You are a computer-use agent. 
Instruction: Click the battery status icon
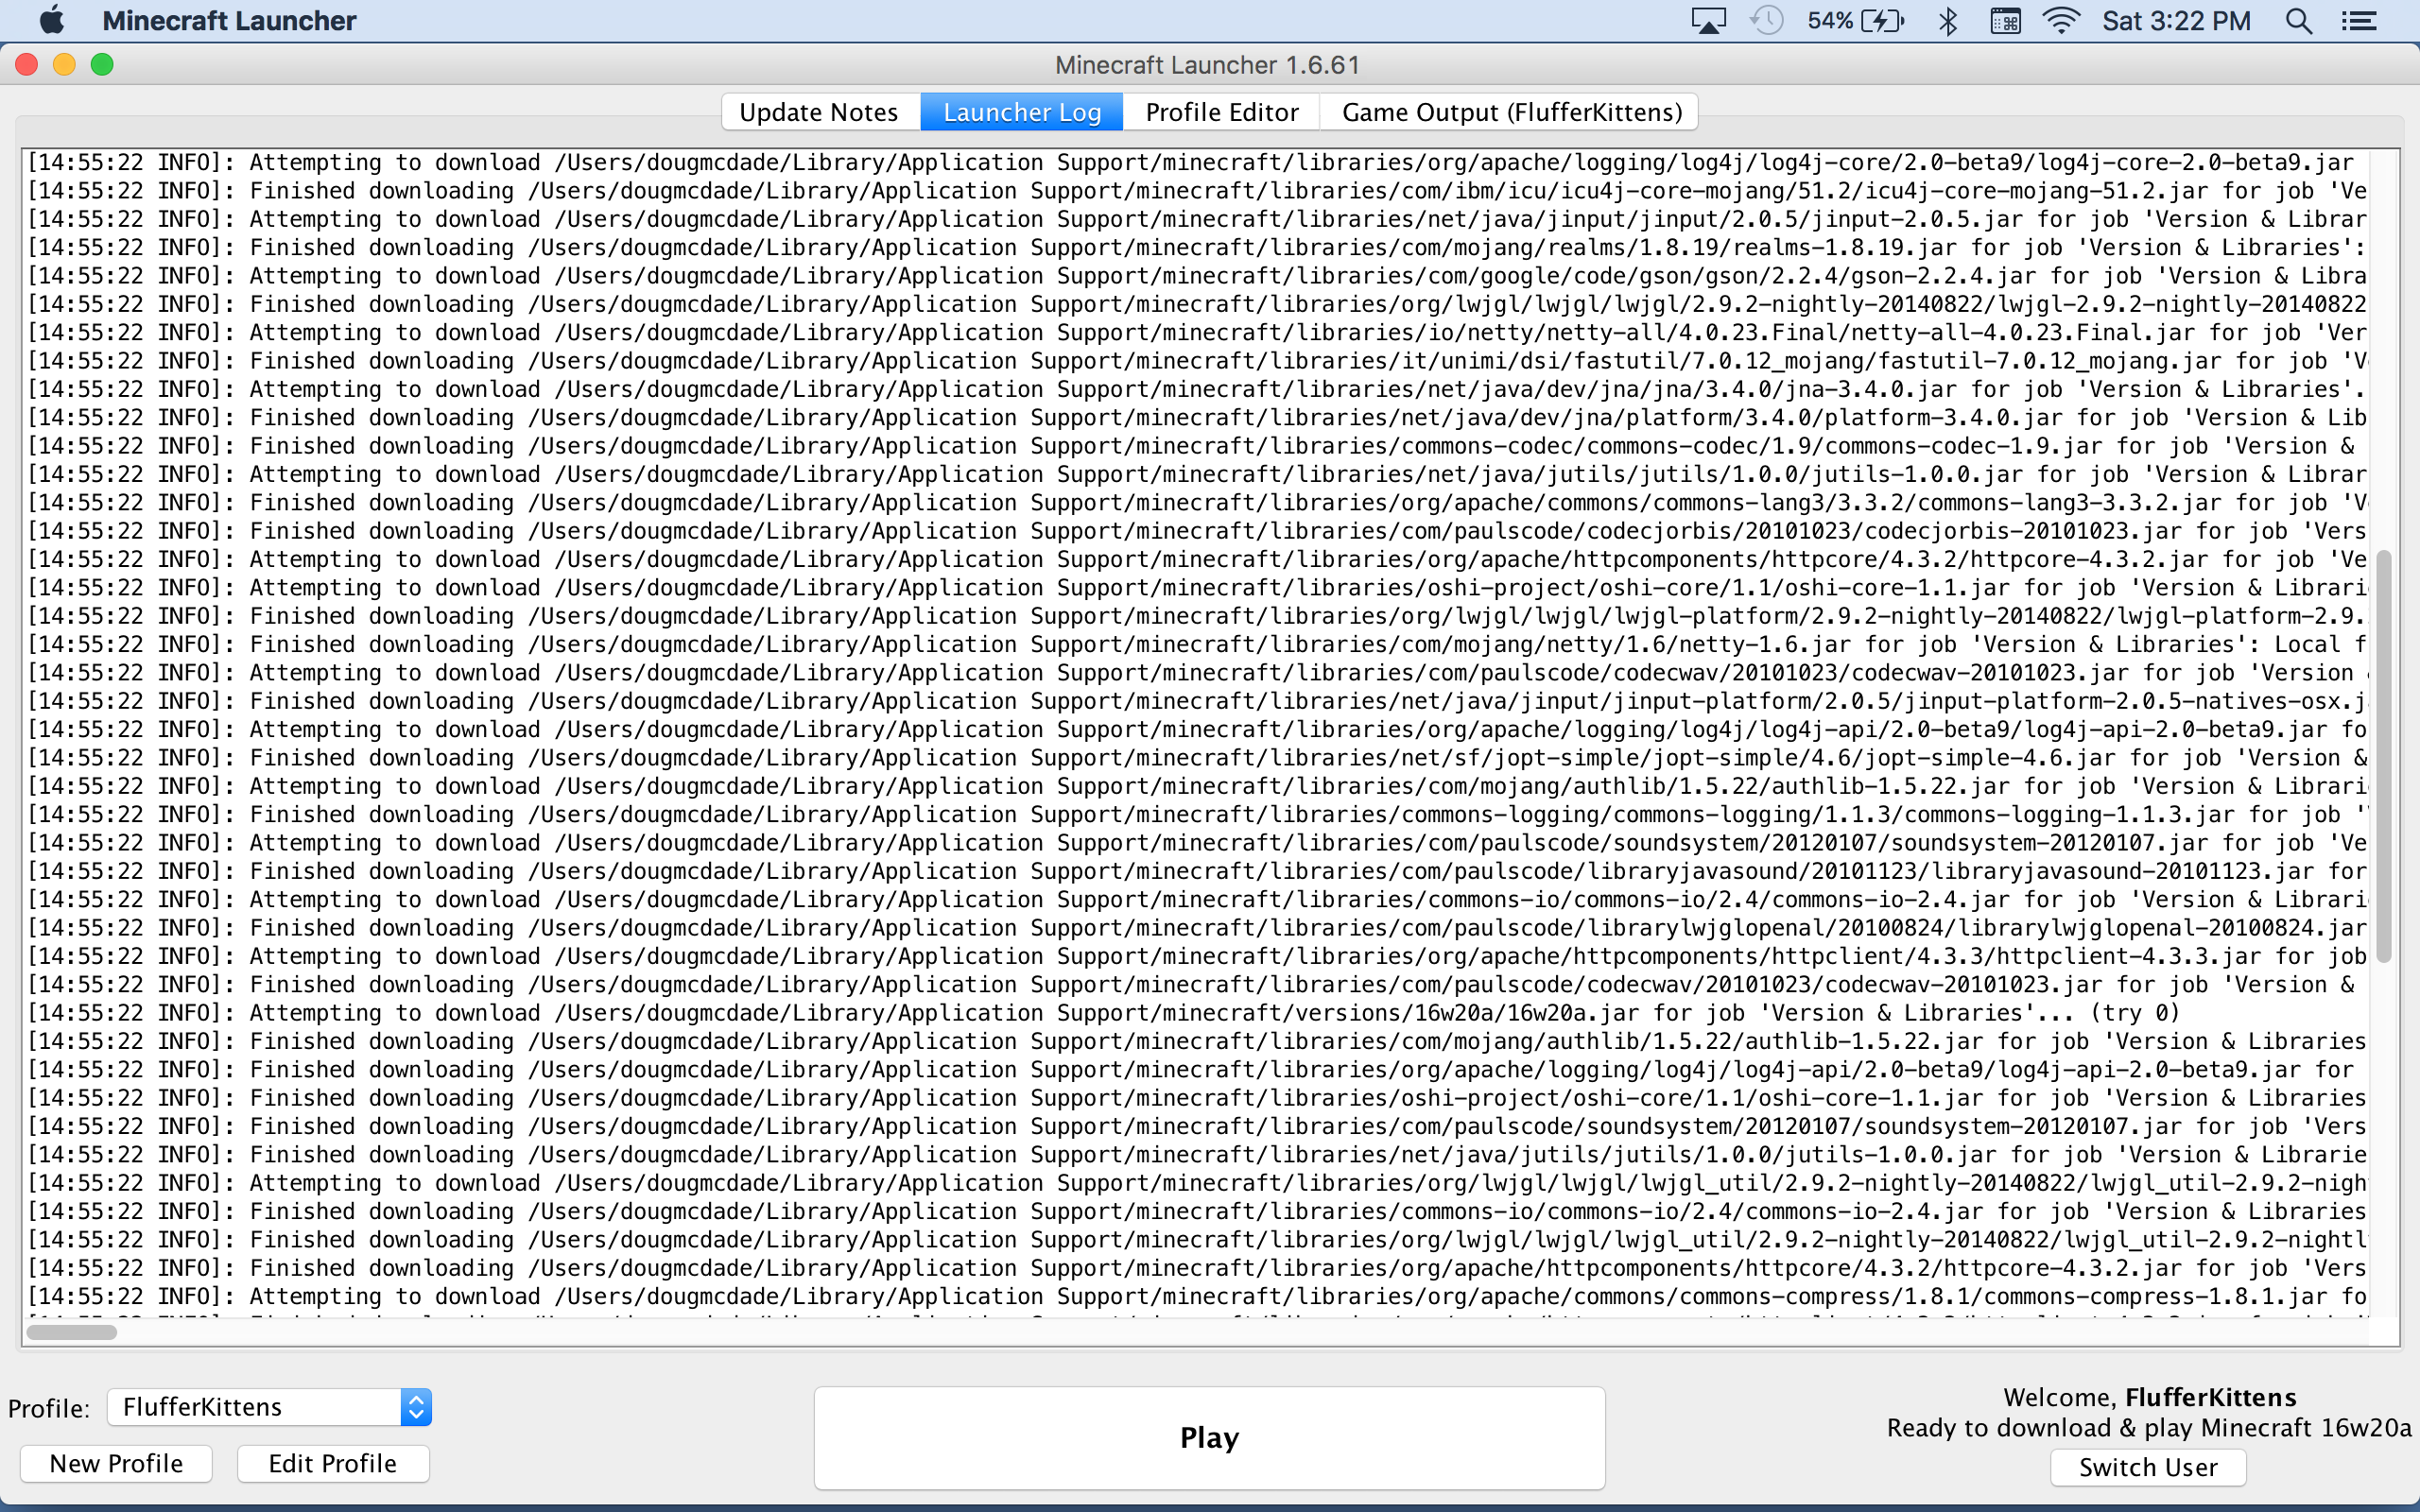click(x=1881, y=20)
